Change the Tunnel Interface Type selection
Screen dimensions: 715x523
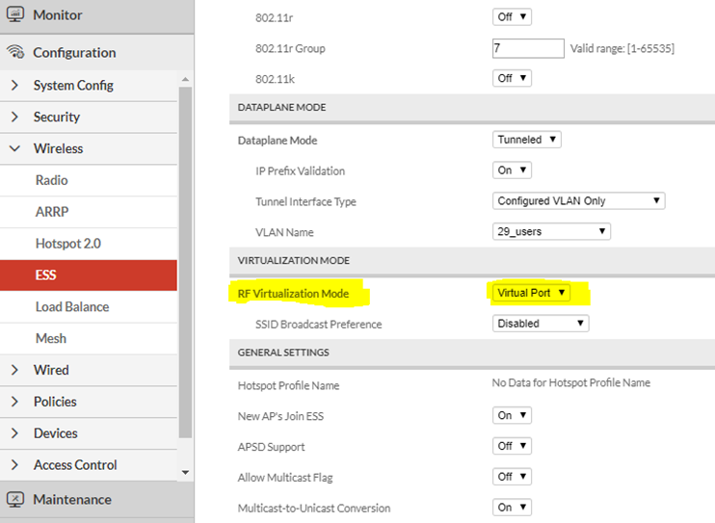(x=578, y=200)
